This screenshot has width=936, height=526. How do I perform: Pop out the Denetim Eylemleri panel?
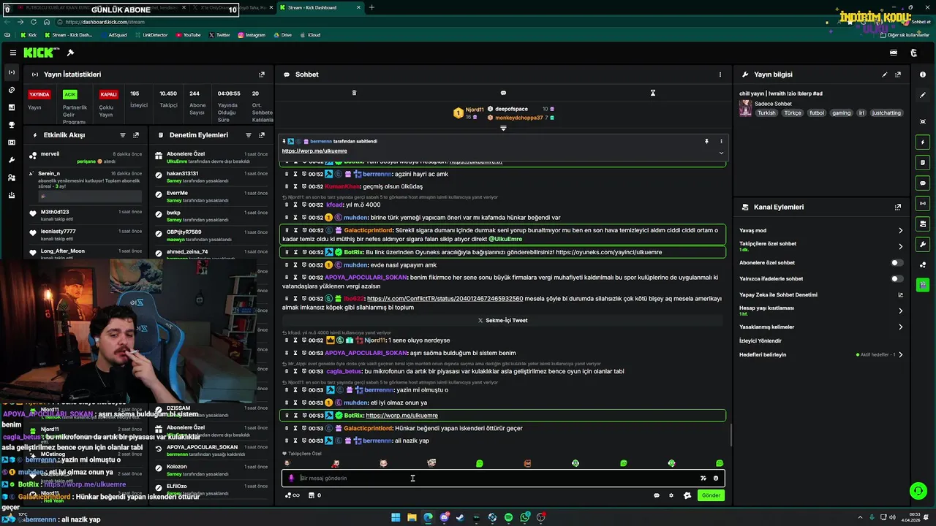point(262,135)
